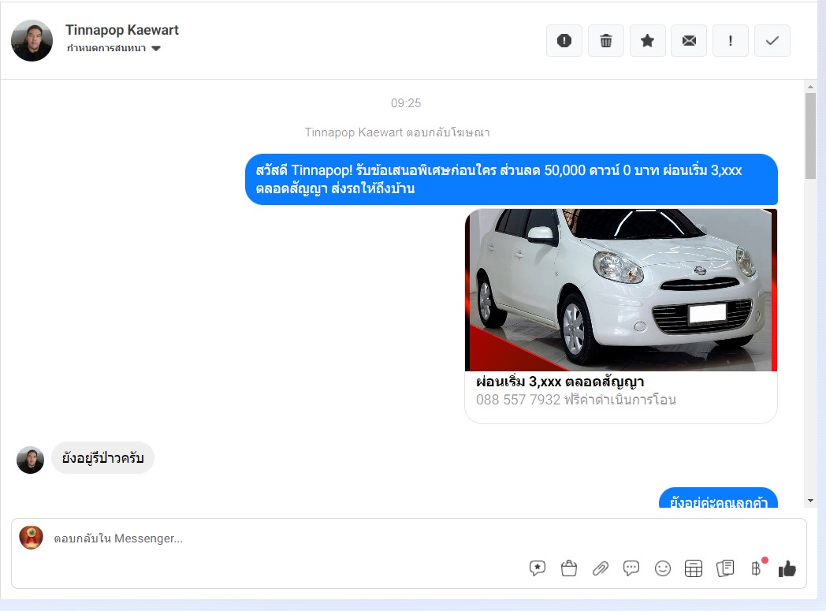
Task: Open the baht payment request icon
Action: 757,568
